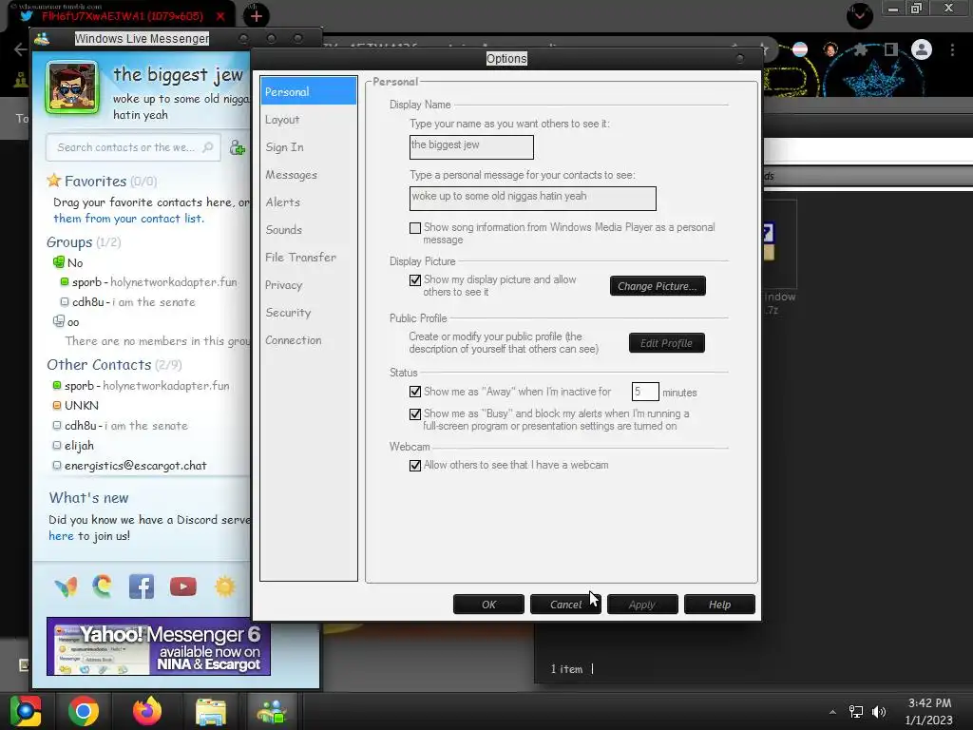Screen dimensions: 973x730
Task: Open the Security options category
Action: [309, 312]
